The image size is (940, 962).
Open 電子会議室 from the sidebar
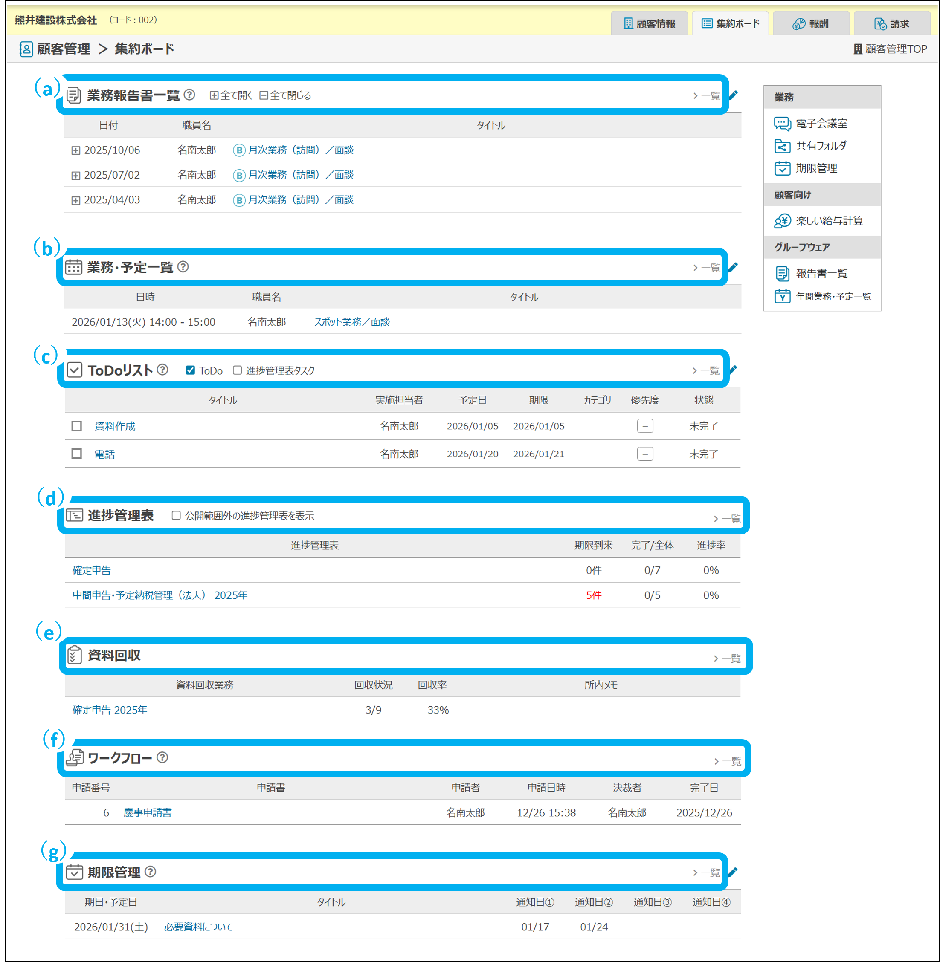click(821, 123)
